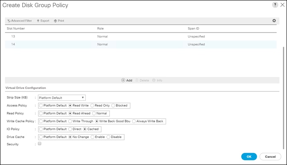Click the Info button
This screenshot has height=165, width=287.
157,80
